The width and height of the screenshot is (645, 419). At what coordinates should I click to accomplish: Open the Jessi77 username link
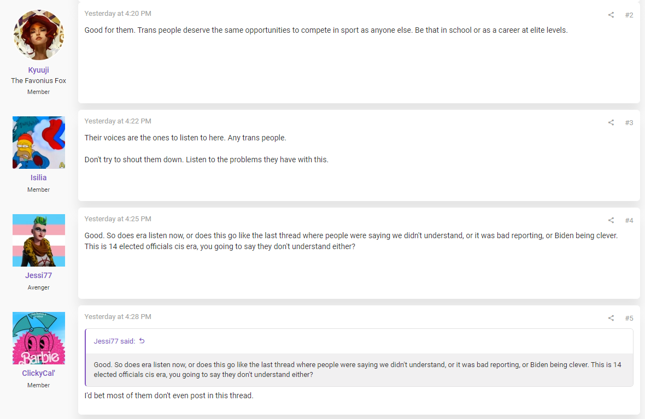coord(39,275)
